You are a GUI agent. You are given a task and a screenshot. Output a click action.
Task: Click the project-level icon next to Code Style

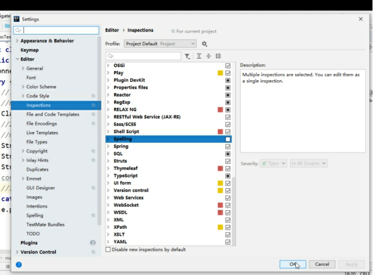[93, 96]
